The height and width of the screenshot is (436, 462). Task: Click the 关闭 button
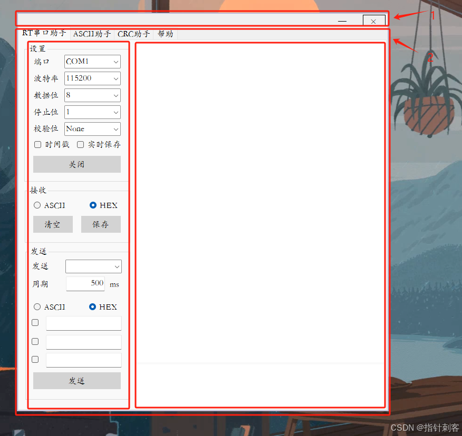(77, 164)
